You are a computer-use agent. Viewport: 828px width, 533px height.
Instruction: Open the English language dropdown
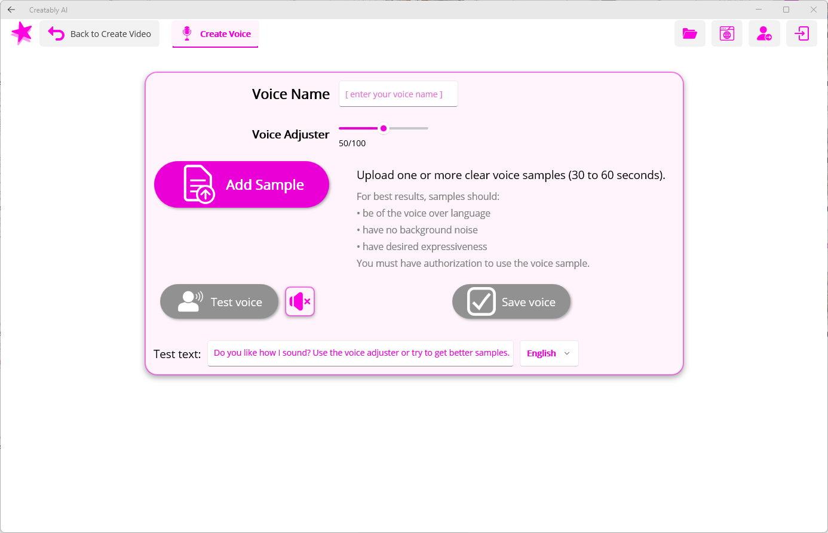548,353
